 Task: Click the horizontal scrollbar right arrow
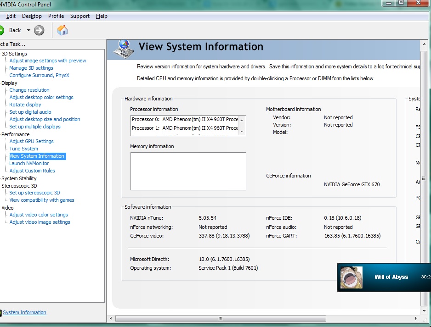[416, 318]
